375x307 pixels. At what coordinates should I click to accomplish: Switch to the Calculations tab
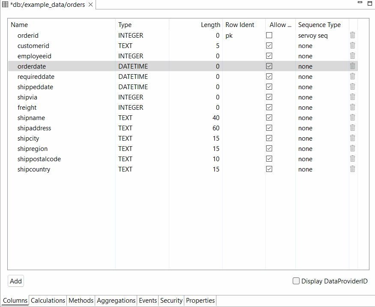pos(48,301)
